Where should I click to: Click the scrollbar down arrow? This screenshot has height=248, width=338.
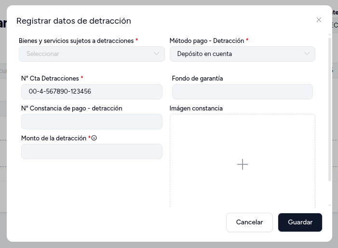point(330,206)
